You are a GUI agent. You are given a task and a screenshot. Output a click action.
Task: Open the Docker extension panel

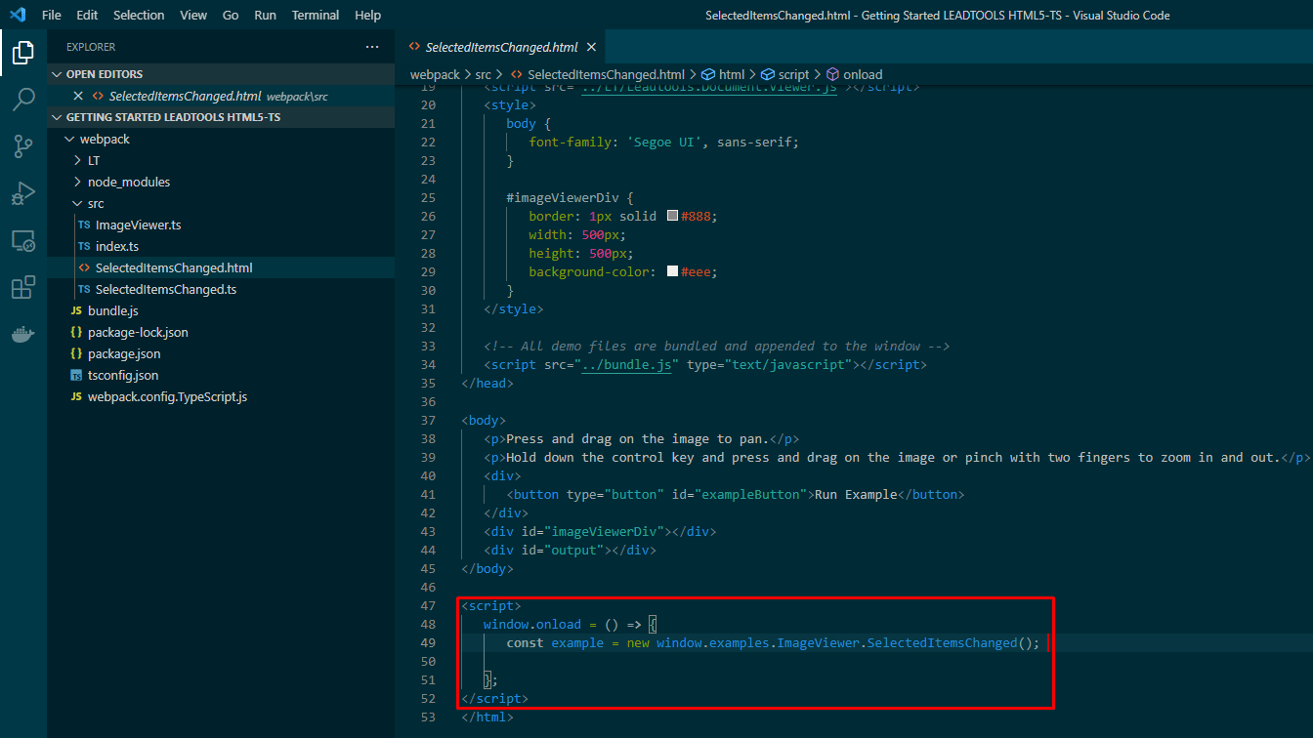[23, 335]
